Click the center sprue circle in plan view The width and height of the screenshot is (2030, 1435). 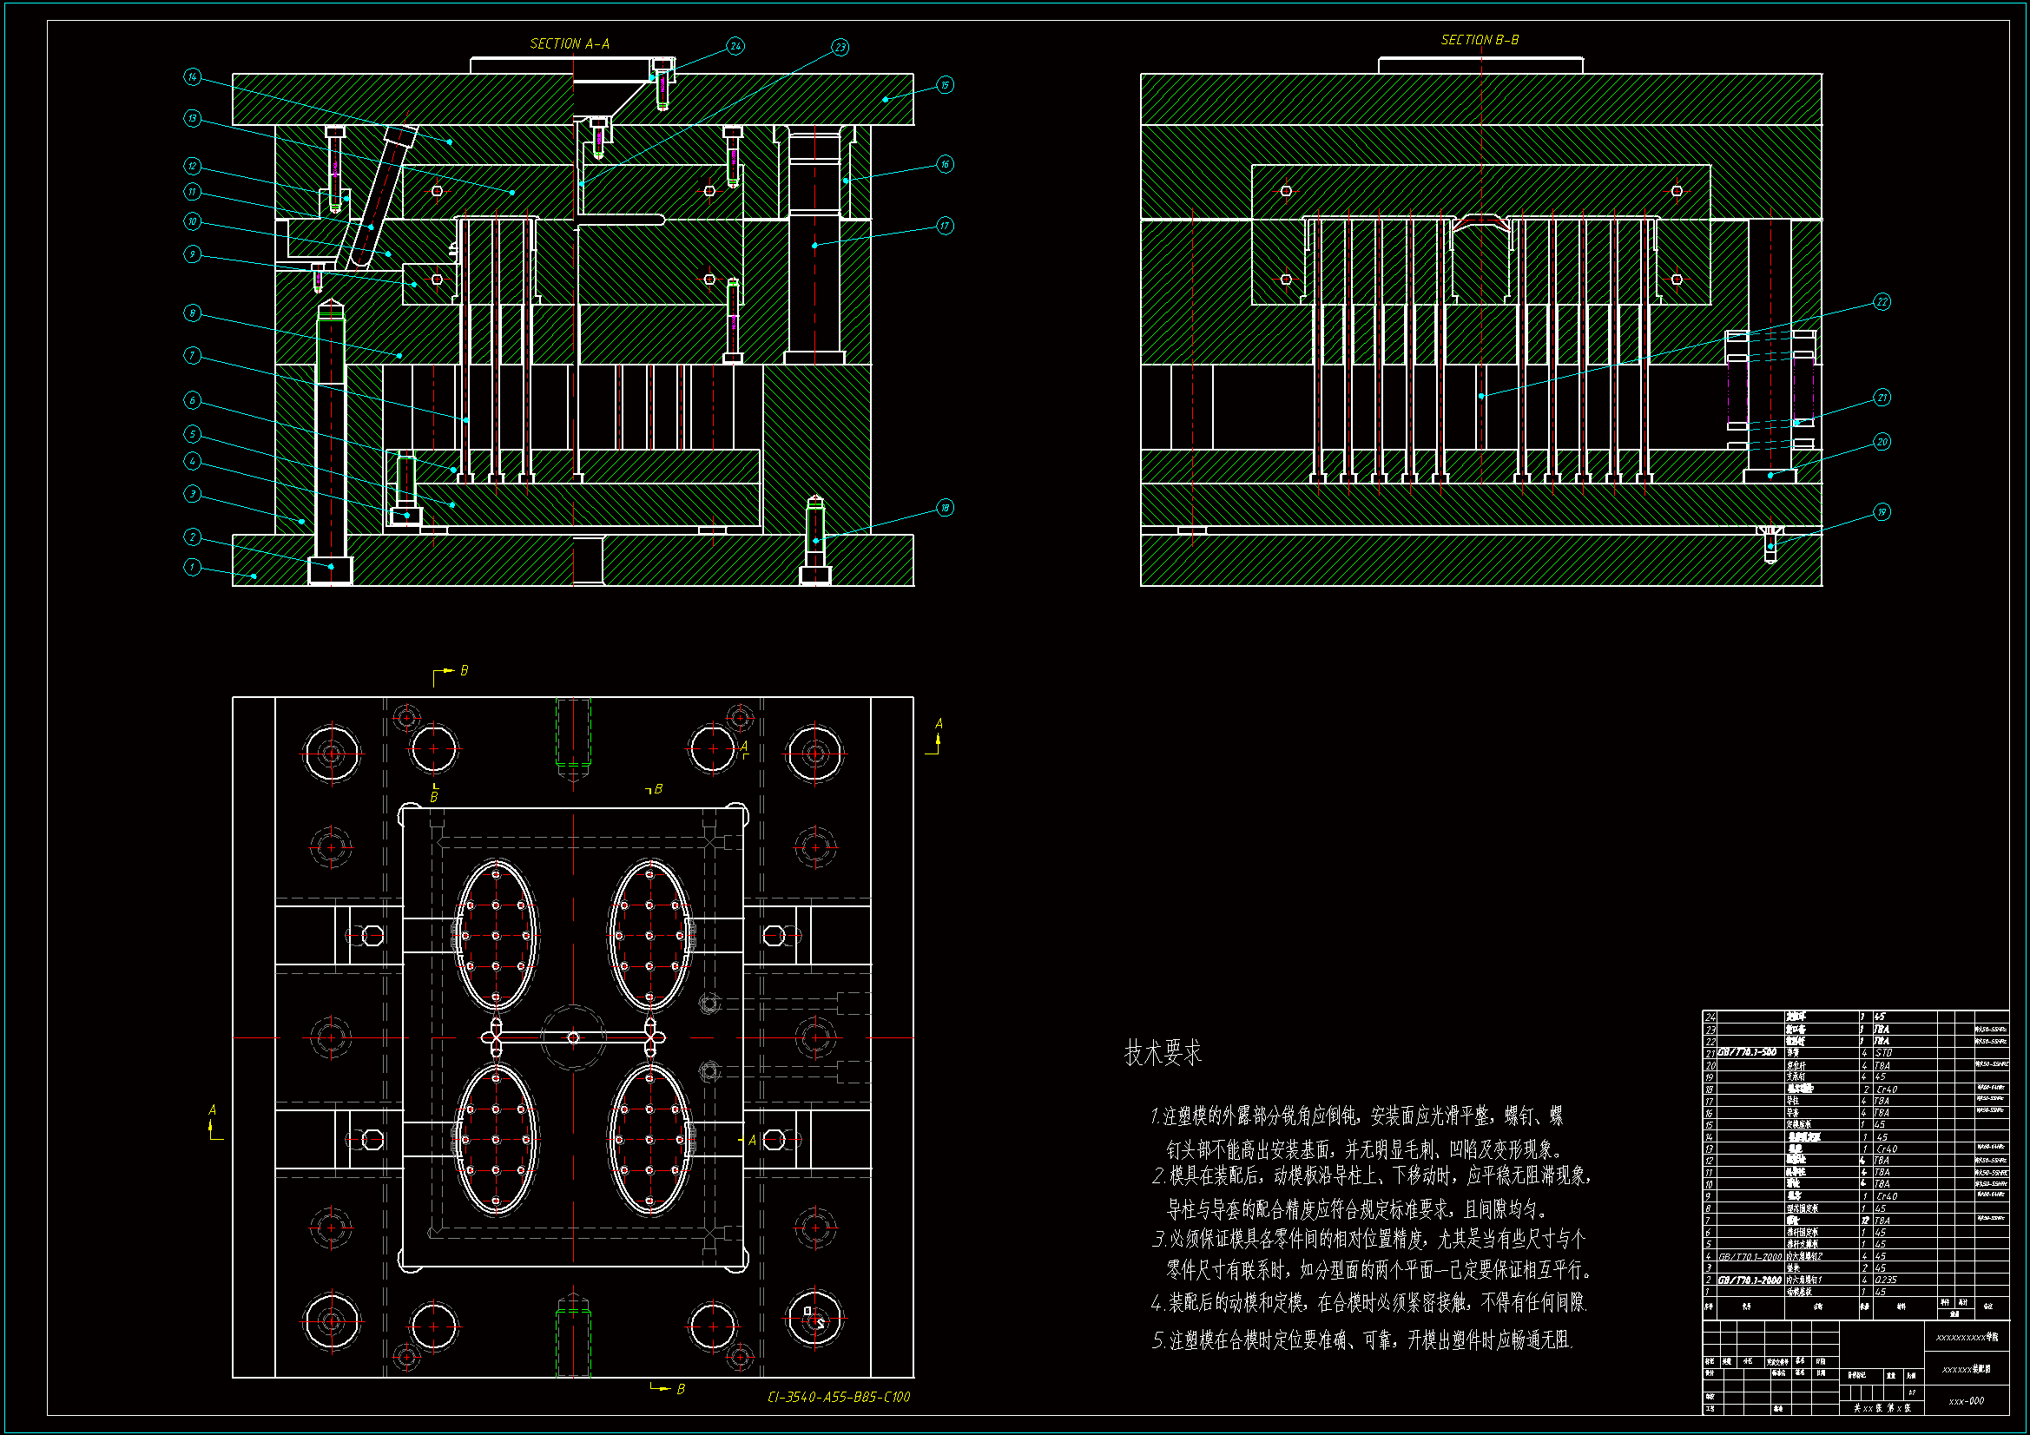tap(573, 1037)
